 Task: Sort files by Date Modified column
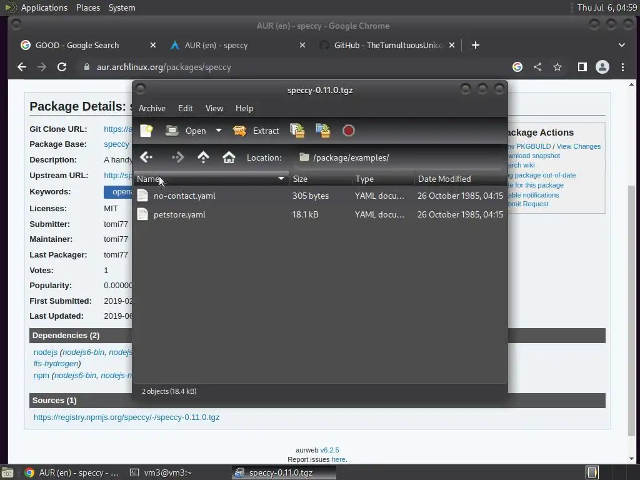coord(461,179)
